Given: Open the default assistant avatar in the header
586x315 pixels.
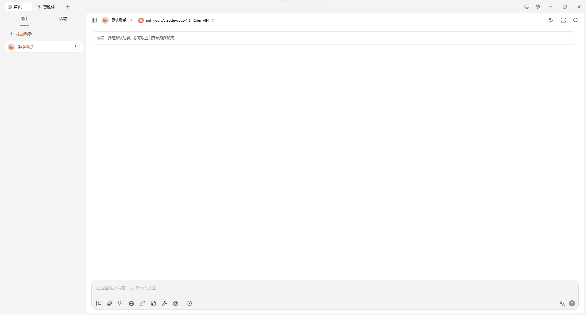Looking at the screenshot, I should point(105,20).
